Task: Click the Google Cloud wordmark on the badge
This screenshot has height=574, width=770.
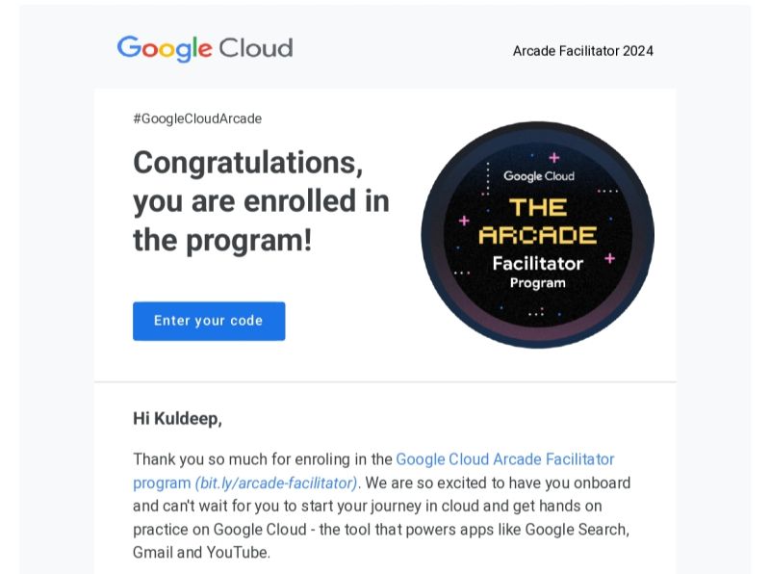Action: coord(538,176)
